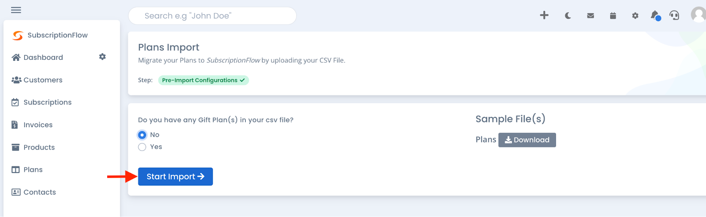Open the user profile avatar
The height and width of the screenshot is (217, 706).
click(698, 15)
